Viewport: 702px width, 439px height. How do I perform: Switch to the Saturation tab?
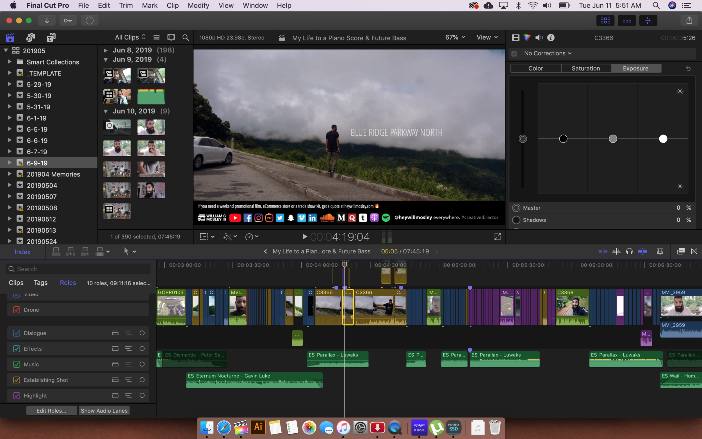pyautogui.click(x=586, y=69)
